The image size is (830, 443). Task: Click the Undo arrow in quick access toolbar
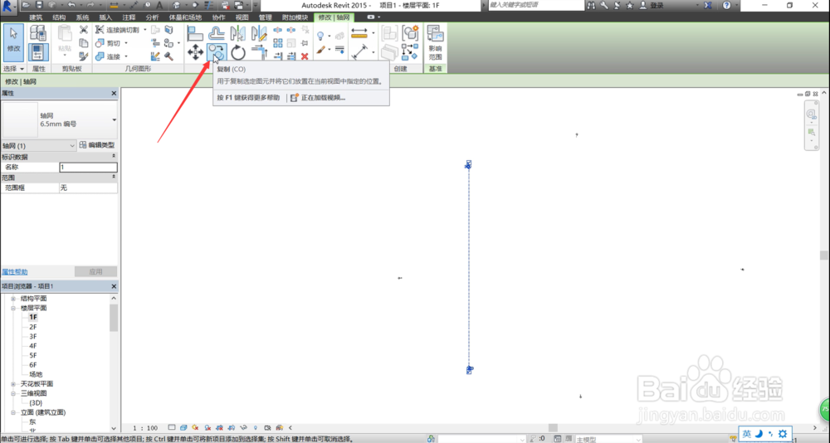point(71,5)
